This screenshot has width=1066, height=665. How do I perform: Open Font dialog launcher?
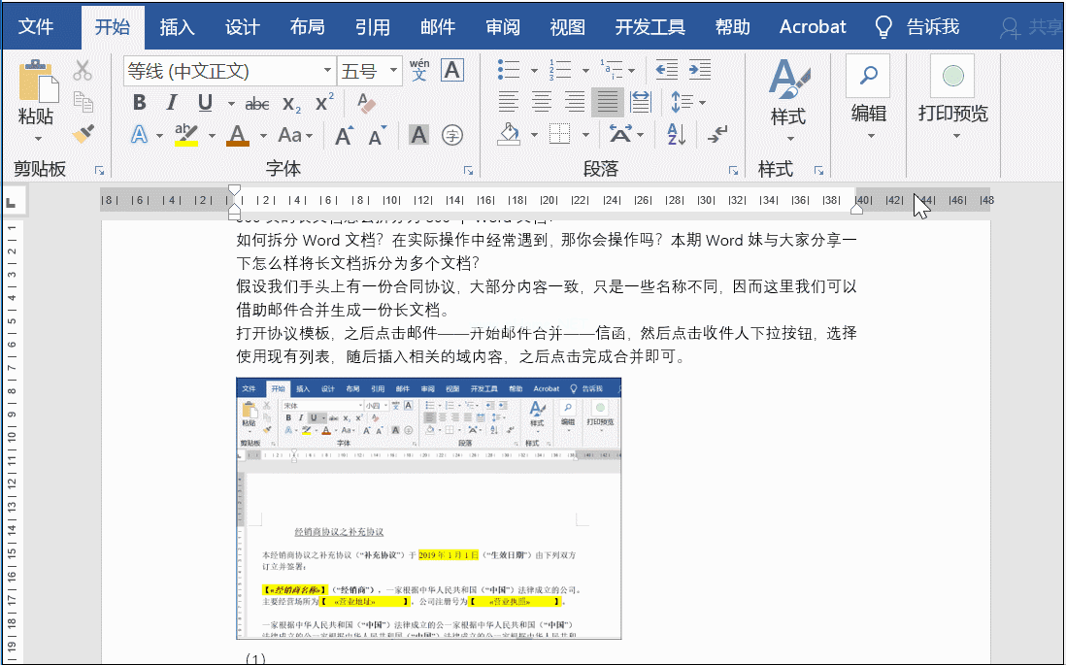pyautogui.click(x=468, y=171)
